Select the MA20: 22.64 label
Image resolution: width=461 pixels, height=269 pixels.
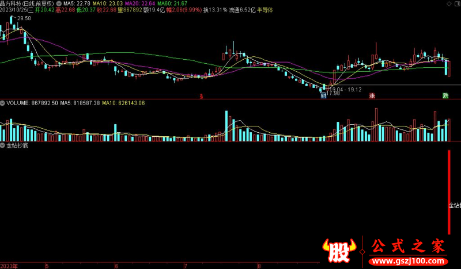tap(140, 3)
